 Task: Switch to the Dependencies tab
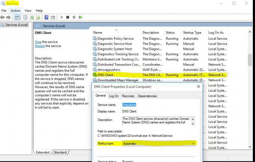[x=147, y=96]
